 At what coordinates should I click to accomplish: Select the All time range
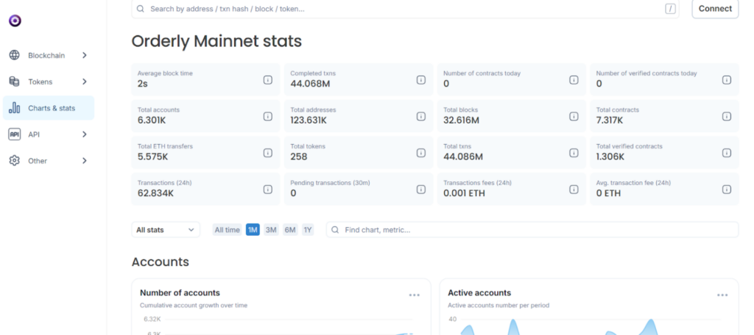(x=227, y=230)
